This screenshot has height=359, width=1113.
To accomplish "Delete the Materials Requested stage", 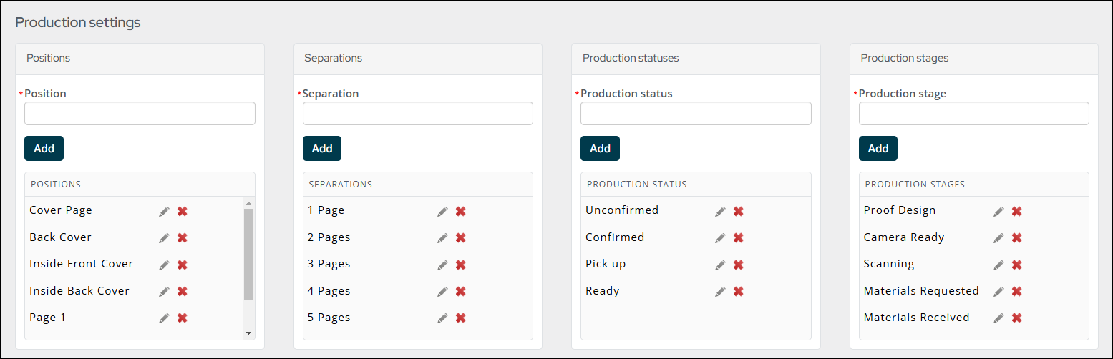I will (x=1017, y=291).
